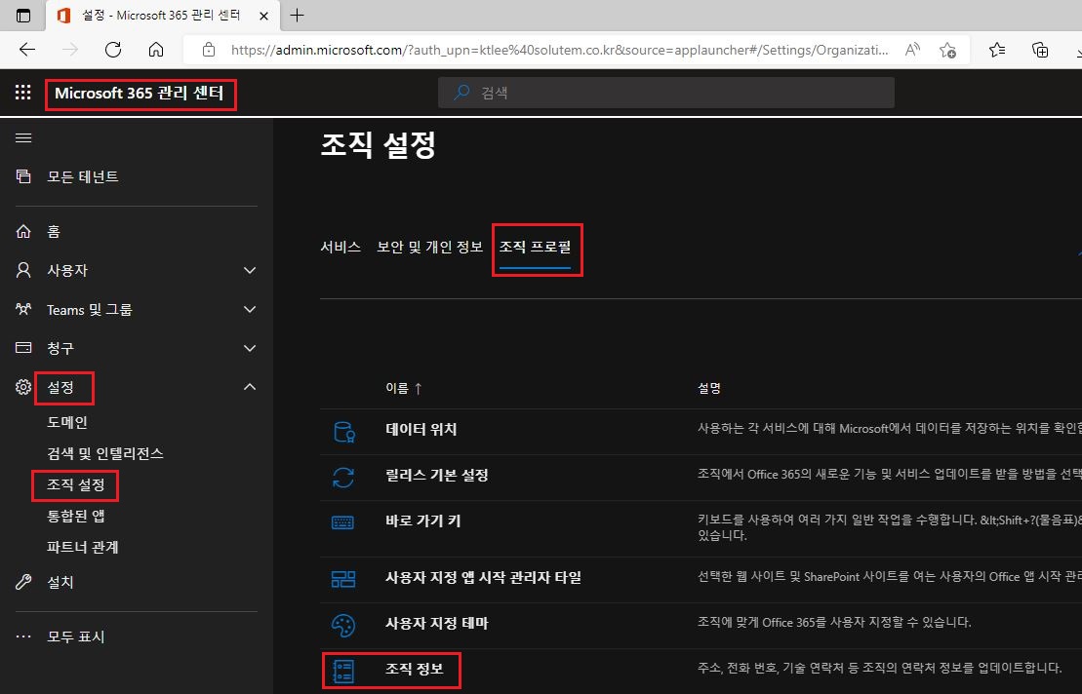
Task: Click the browser address bar URL
Action: click(559, 50)
